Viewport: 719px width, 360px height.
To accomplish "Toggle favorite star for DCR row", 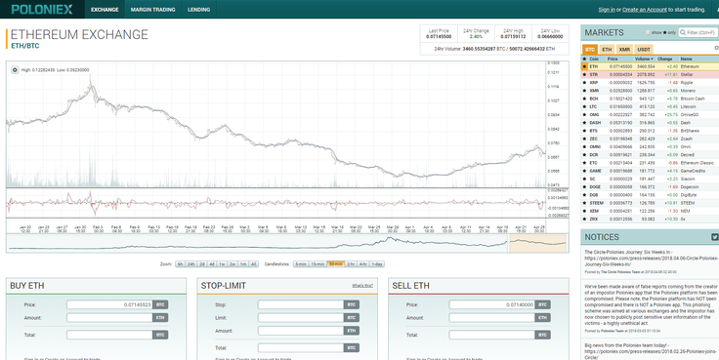I will [584, 155].
